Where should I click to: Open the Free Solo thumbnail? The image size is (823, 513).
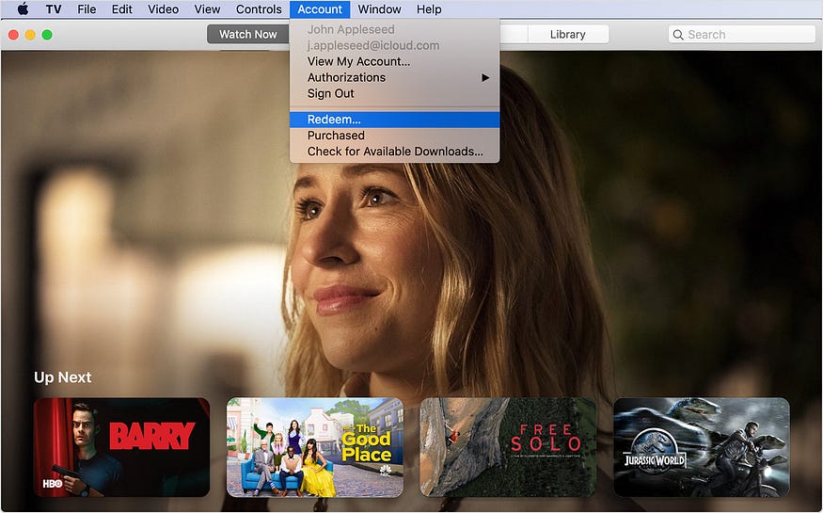pyautogui.click(x=508, y=447)
